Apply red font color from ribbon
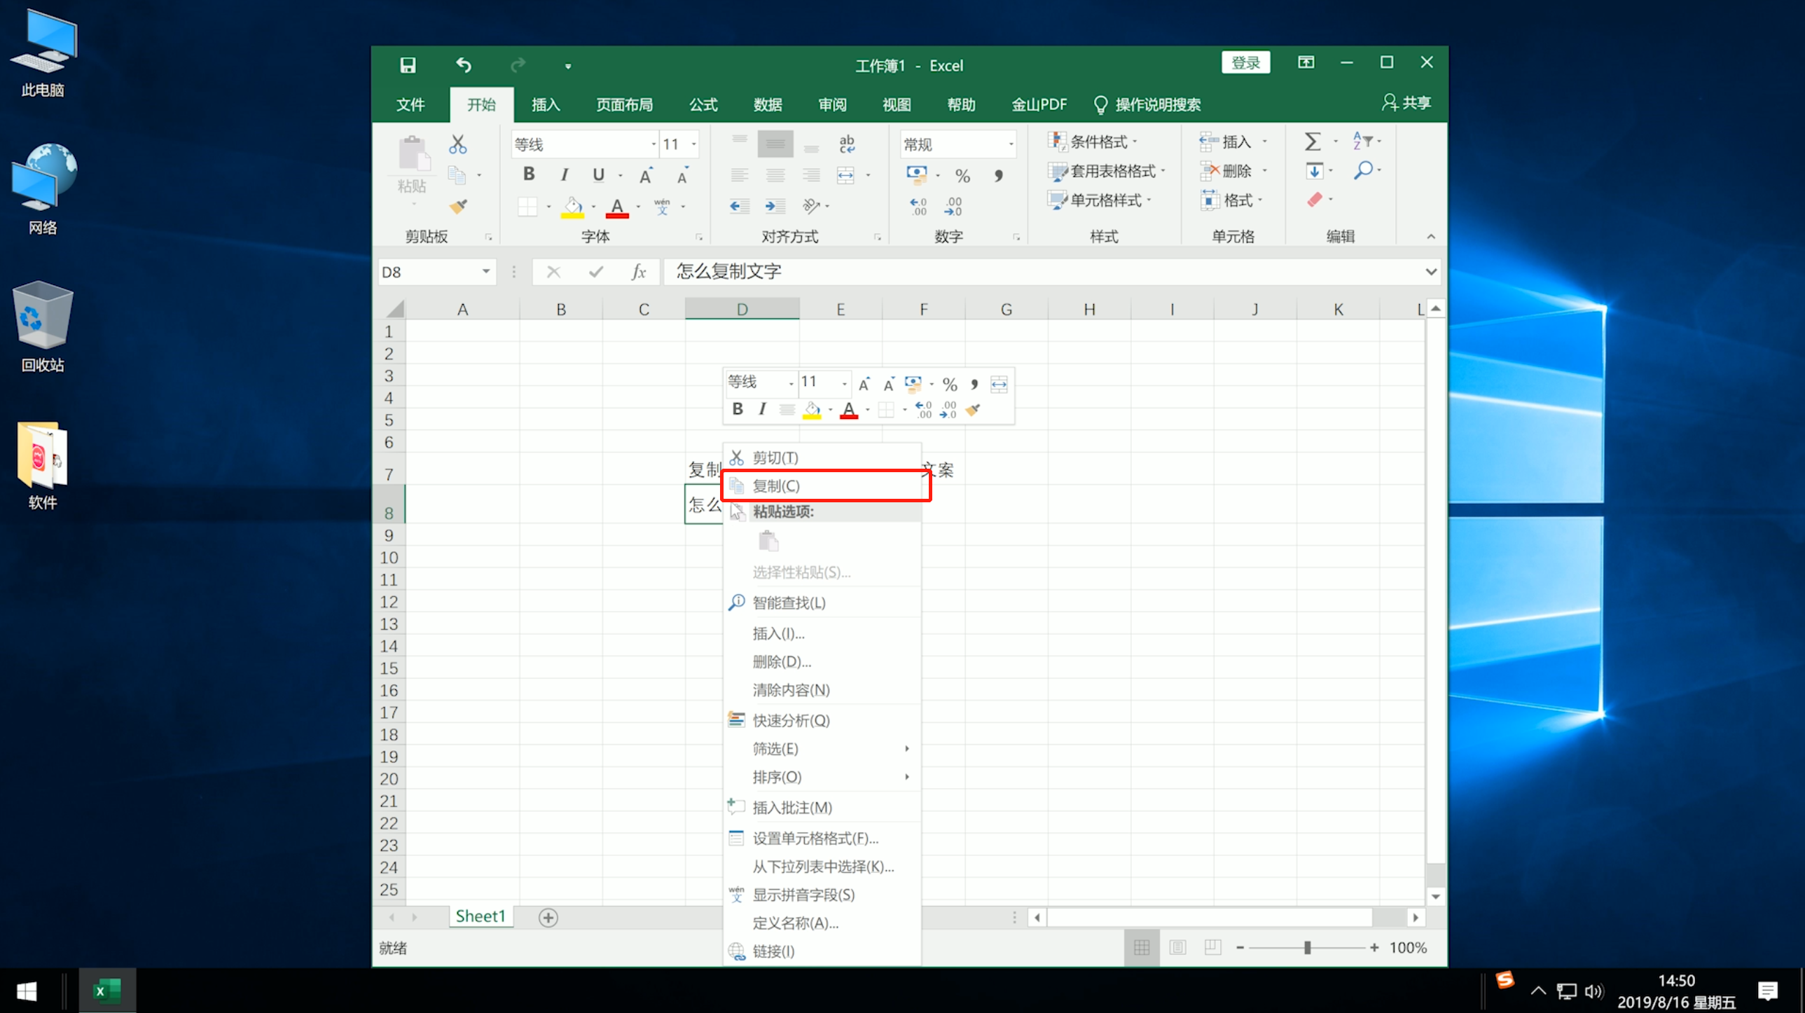Viewport: 1805px width, 1013px height. pyautogui.click(x=617, y=207)
